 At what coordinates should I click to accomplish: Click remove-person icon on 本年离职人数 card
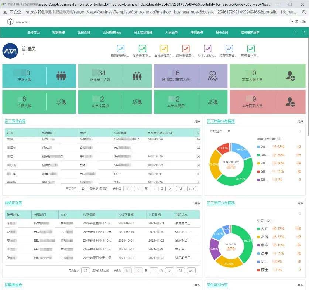click(x=290, y=102)
